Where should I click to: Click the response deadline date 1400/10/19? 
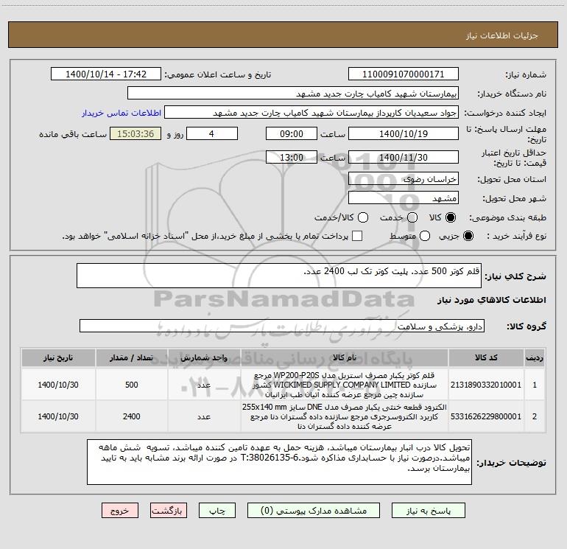click(x=404, y=133)
